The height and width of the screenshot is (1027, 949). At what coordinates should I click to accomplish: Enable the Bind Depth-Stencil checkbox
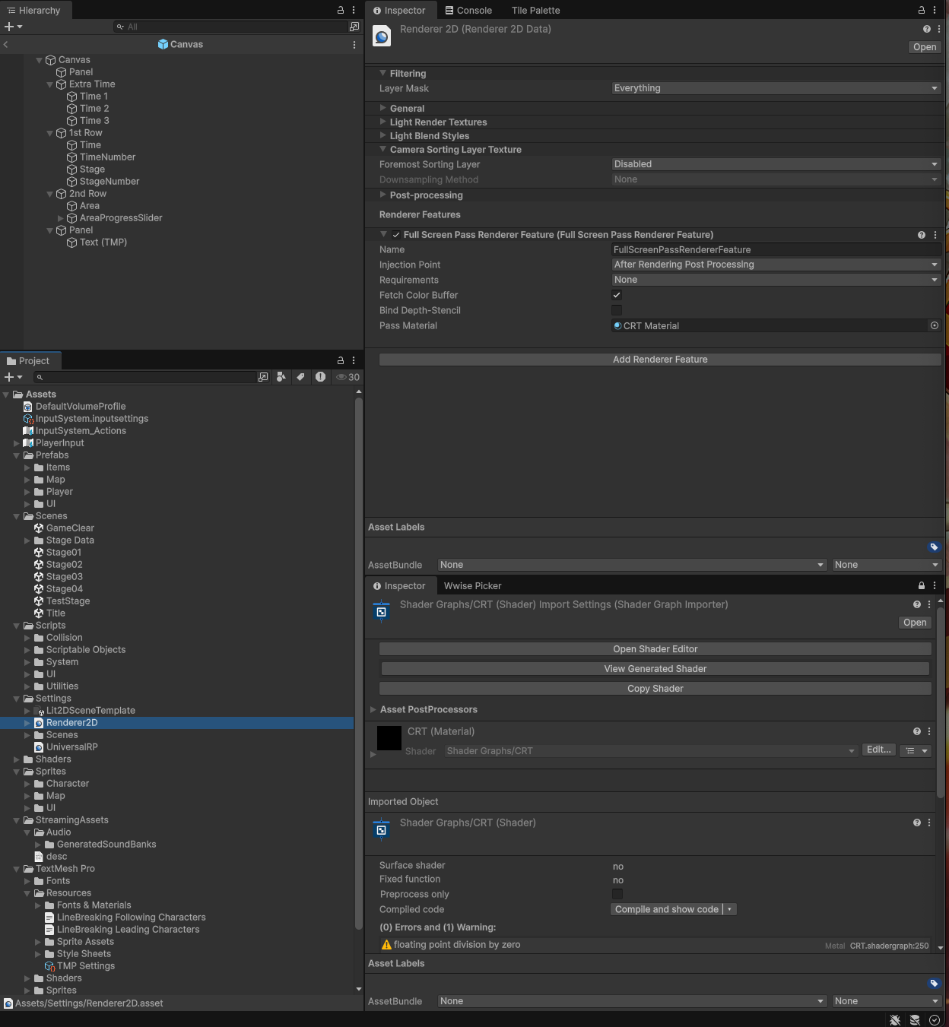tap(617, 310)
